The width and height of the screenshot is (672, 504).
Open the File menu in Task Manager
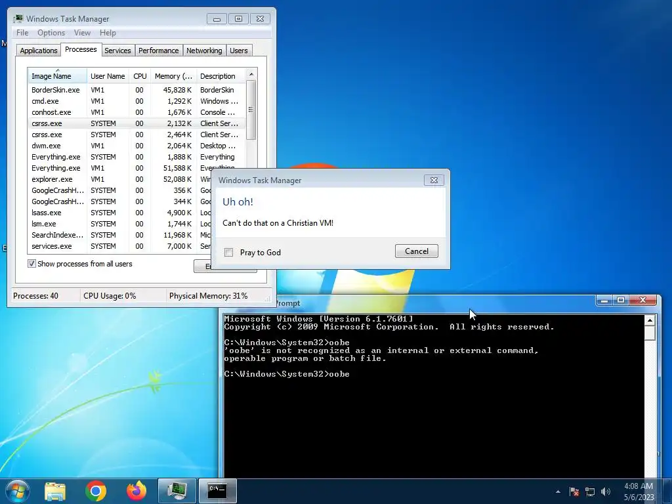(x=22, y=33)
